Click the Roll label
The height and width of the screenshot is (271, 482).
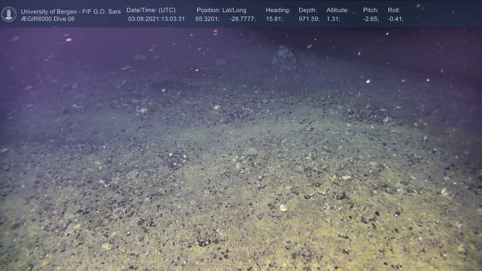point(394,10)
